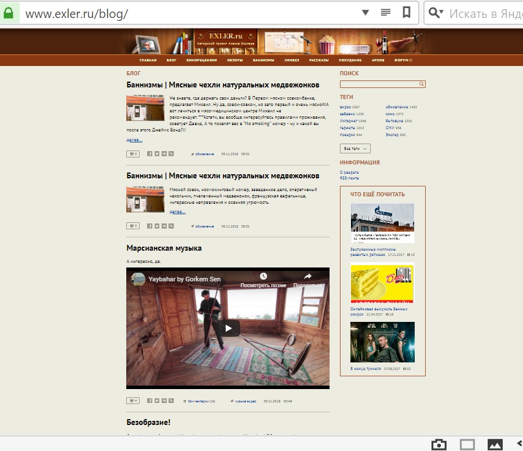
Task: Open the address bar history dropdown arrow
Action: pos(365,13)
